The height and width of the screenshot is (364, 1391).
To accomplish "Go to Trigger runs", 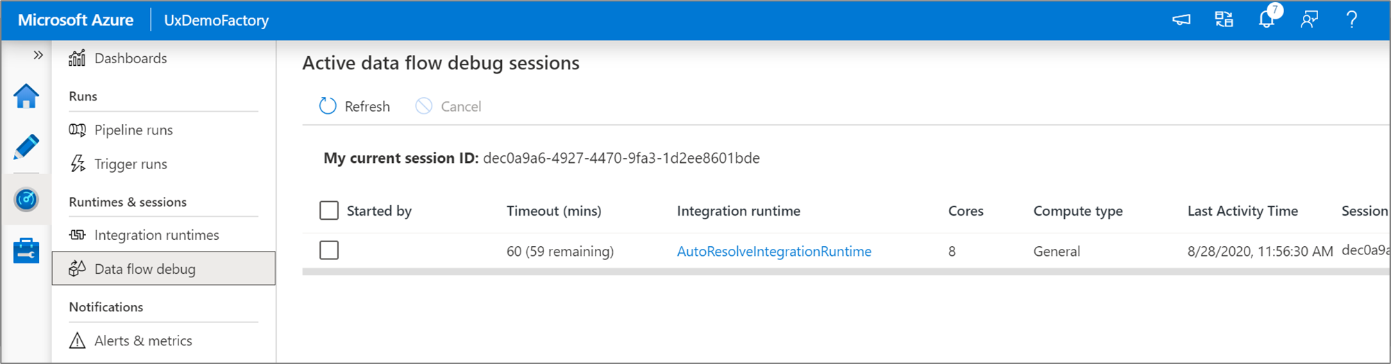I will click(130, 164).
